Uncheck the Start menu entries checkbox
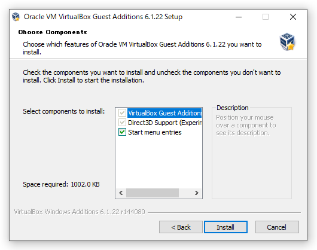The width and height of the screenshot is (317, 250). (122, 132)
